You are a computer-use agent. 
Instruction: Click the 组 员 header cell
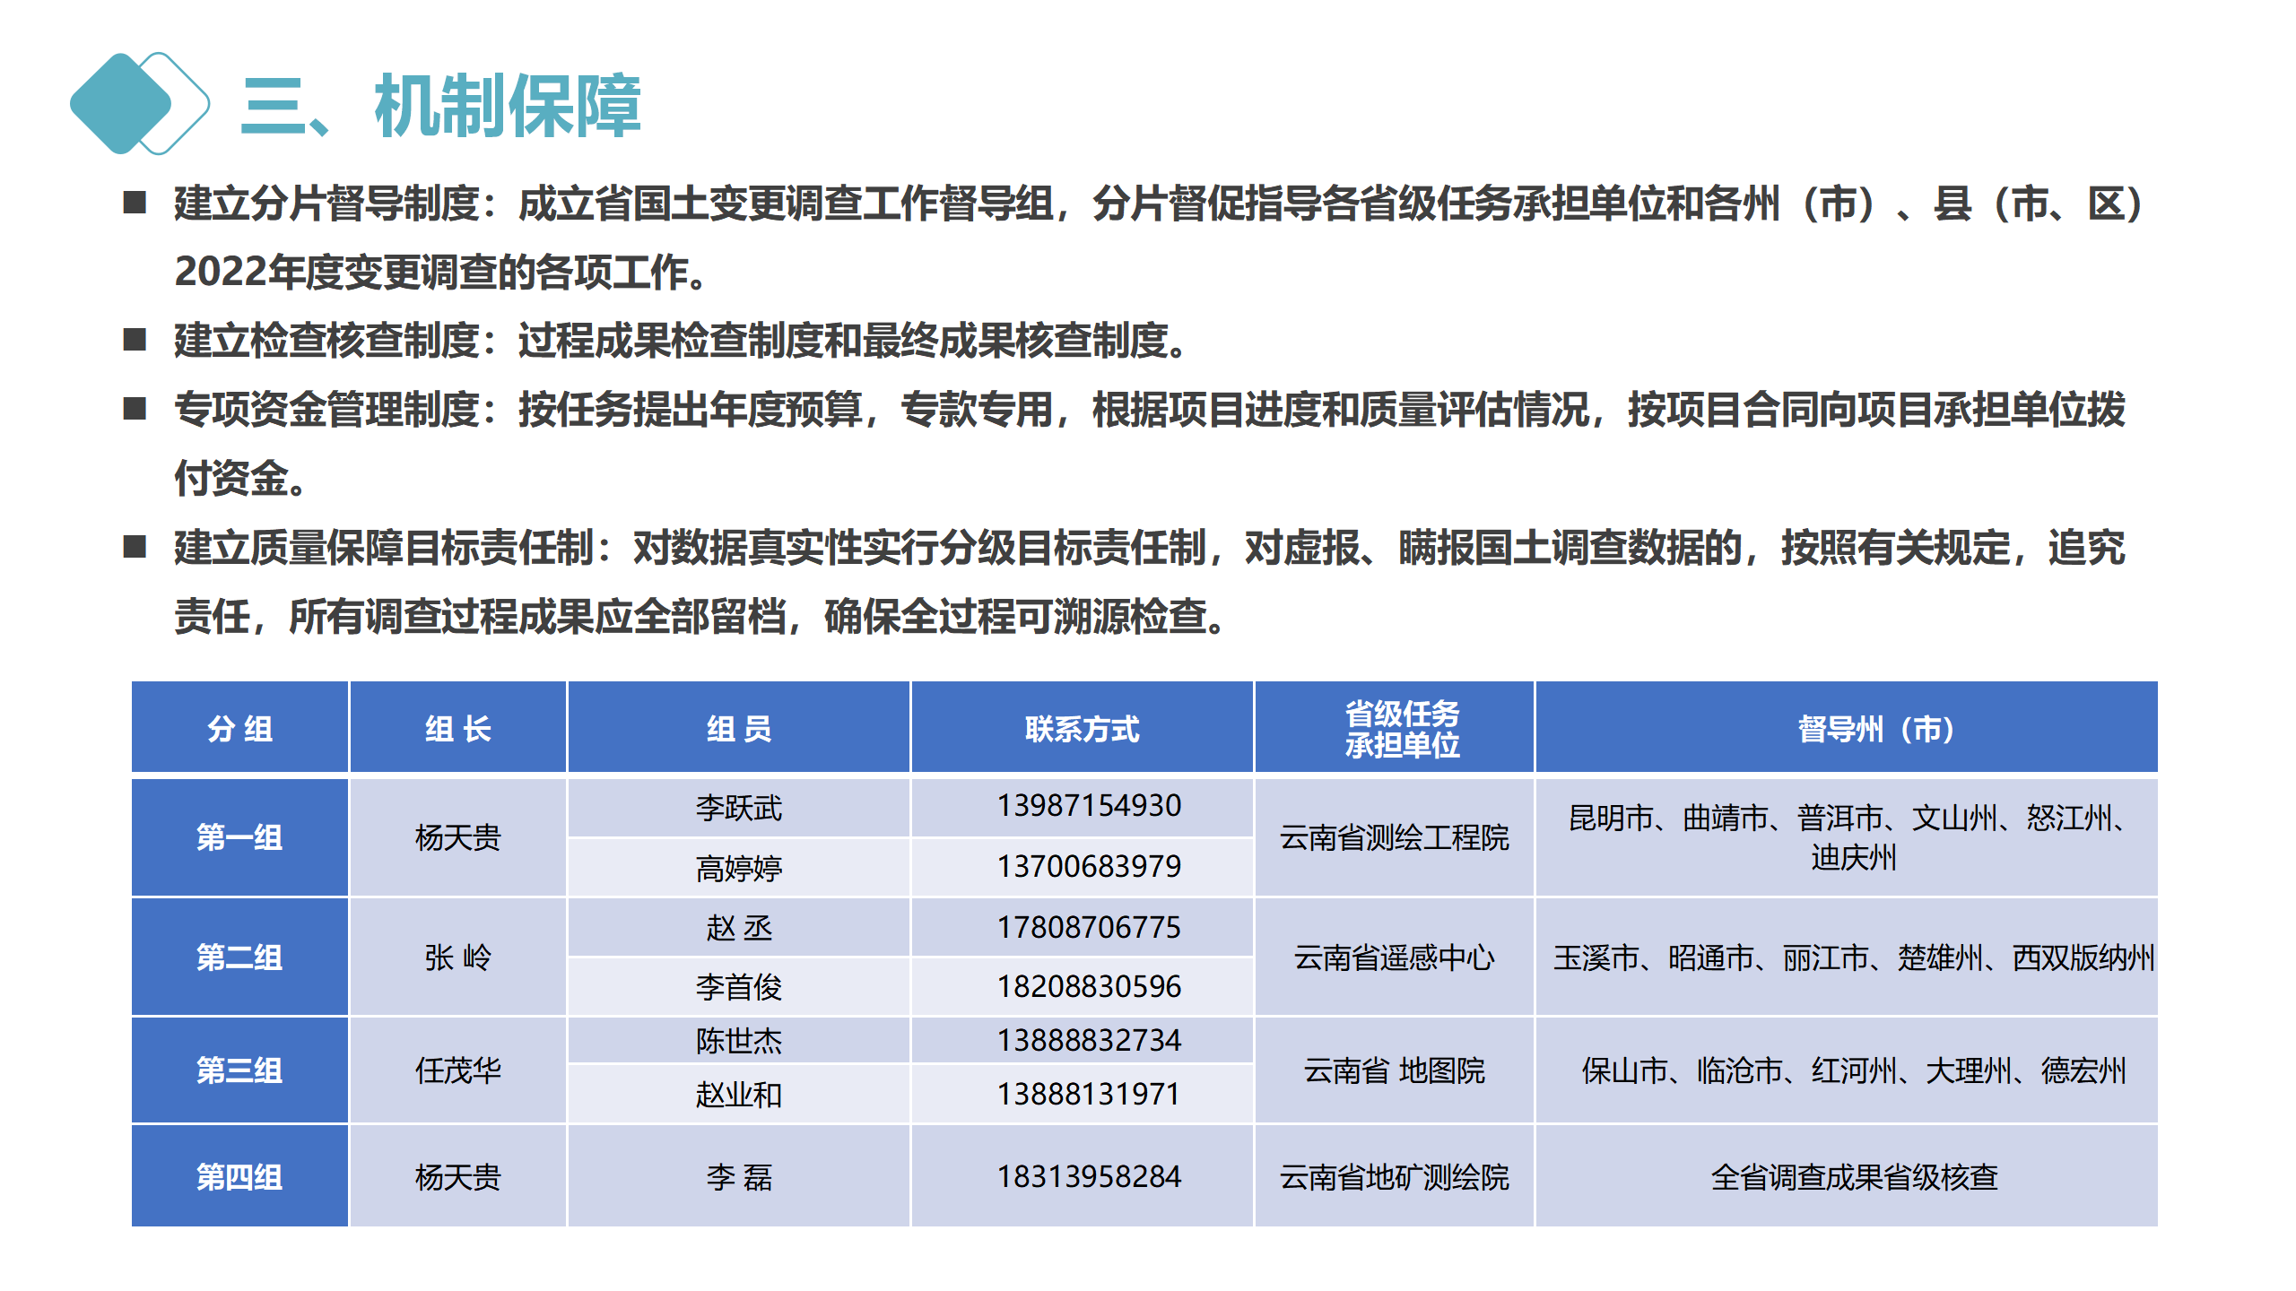[x=739, y=727]
